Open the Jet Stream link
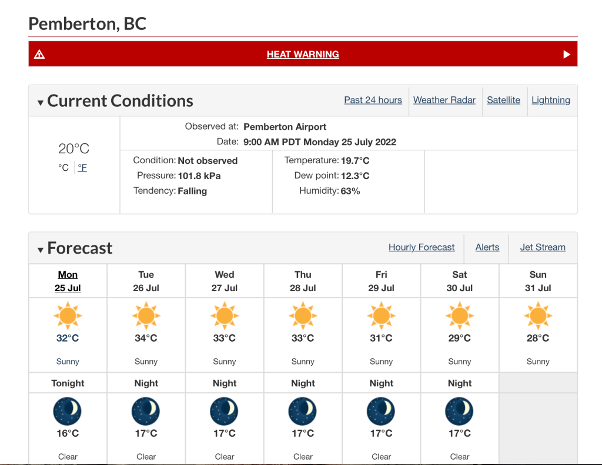The image size is (602, 465). click(543, 247)
